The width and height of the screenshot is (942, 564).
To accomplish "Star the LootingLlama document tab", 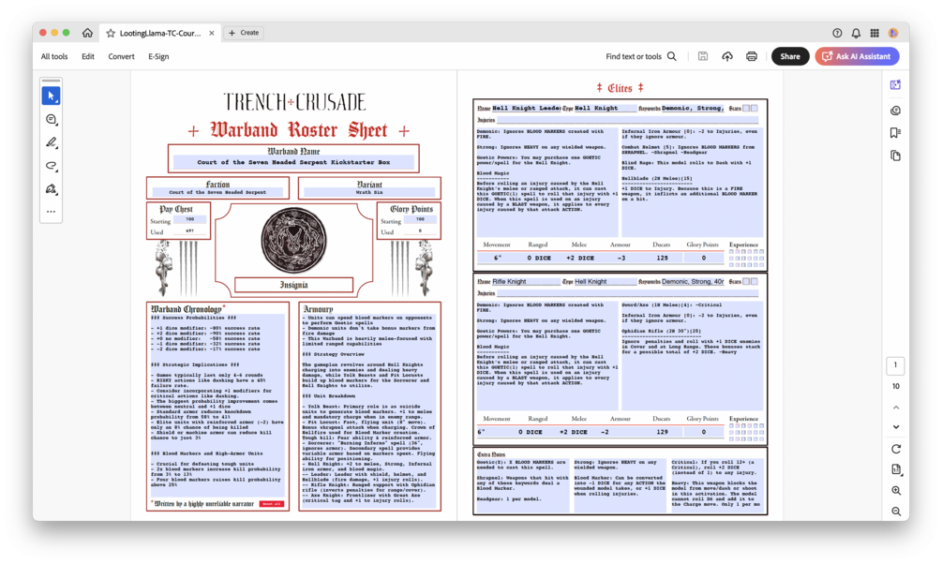I will pos(111,33).
